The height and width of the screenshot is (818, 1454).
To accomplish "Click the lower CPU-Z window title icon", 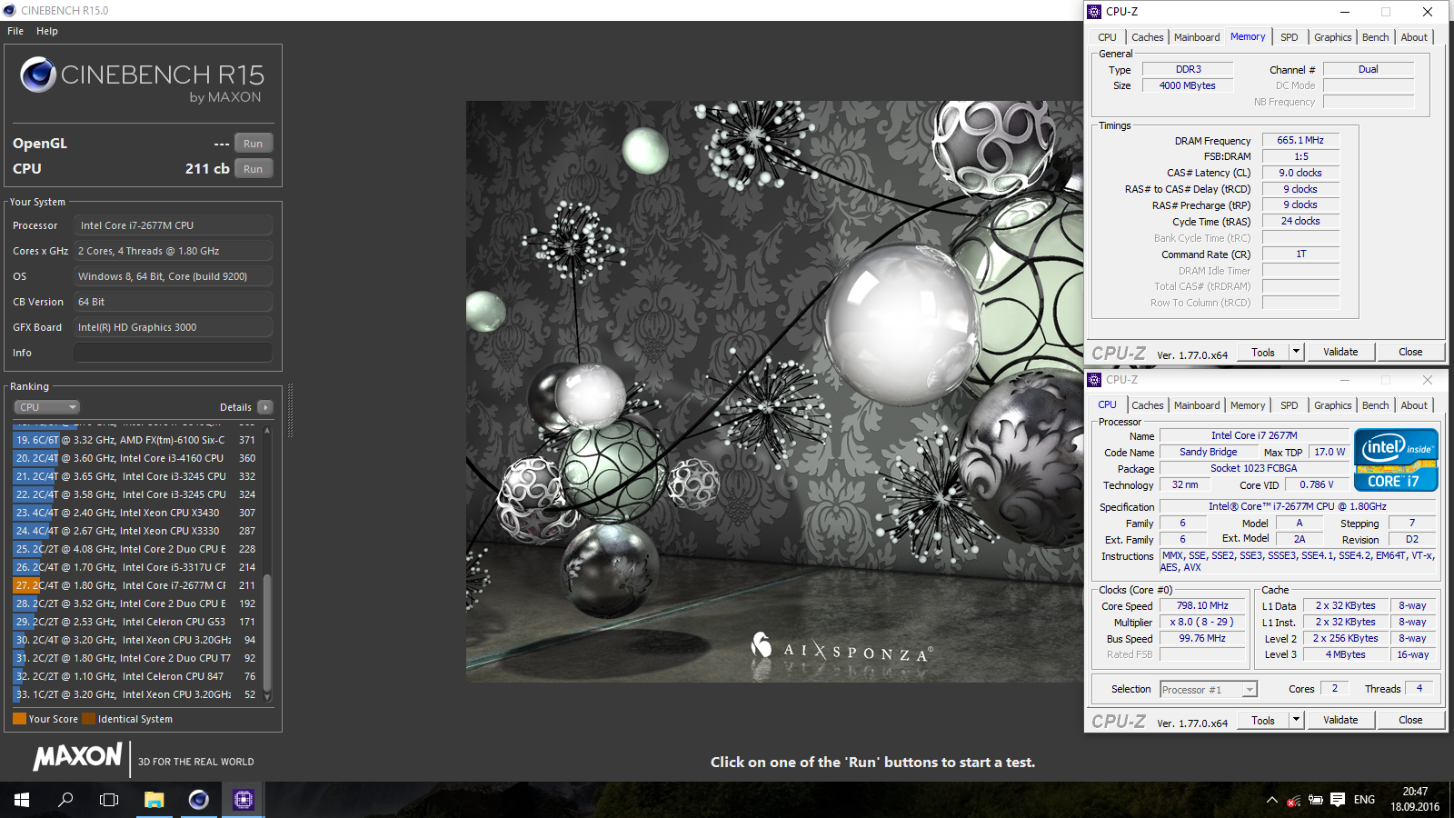I will [1094, 380].
